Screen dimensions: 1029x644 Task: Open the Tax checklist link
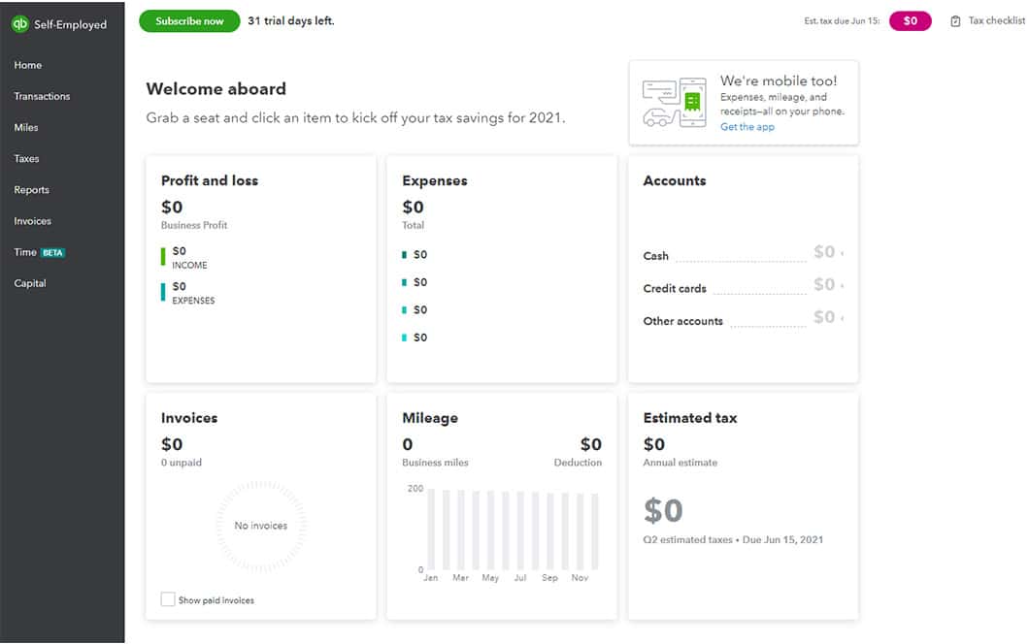996,21
